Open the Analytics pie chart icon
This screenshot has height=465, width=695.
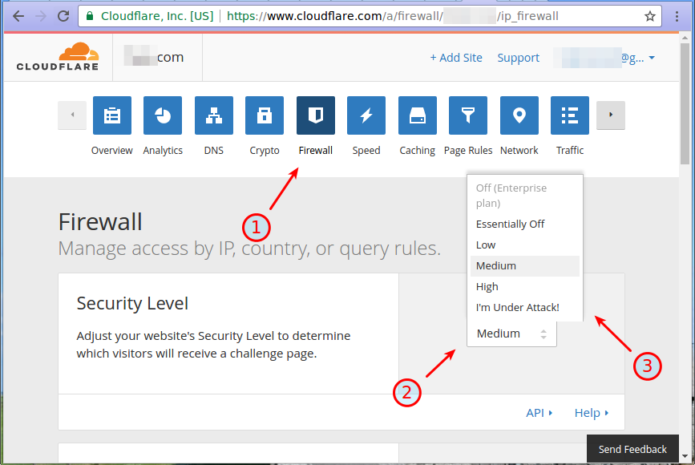point(163,115)
